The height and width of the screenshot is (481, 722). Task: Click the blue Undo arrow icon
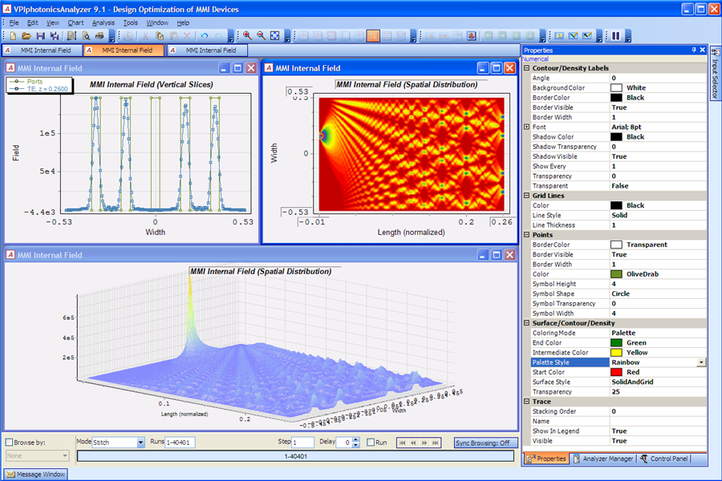pyautogui.click(x=205, y=36)
